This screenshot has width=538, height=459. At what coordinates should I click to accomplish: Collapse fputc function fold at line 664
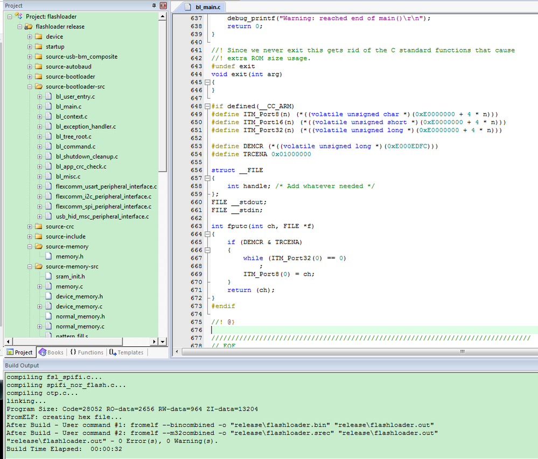click(x=207, y=234)
